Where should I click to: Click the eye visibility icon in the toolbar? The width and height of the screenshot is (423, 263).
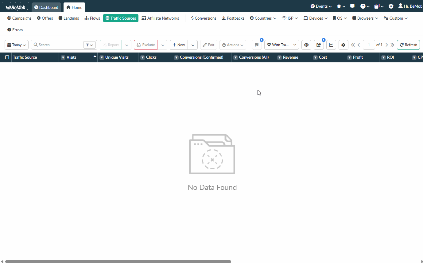[x=306, y=45]
